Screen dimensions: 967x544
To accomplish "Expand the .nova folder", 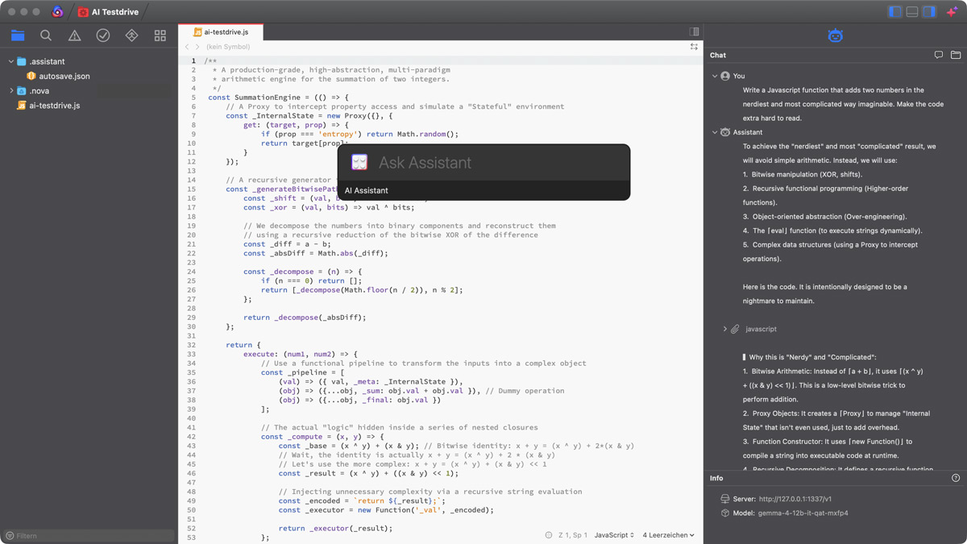I will point(11,91).
